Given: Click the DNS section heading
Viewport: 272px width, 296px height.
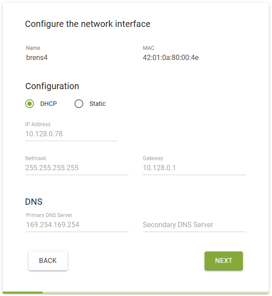Looking at the screenshot, I should 34,202.
